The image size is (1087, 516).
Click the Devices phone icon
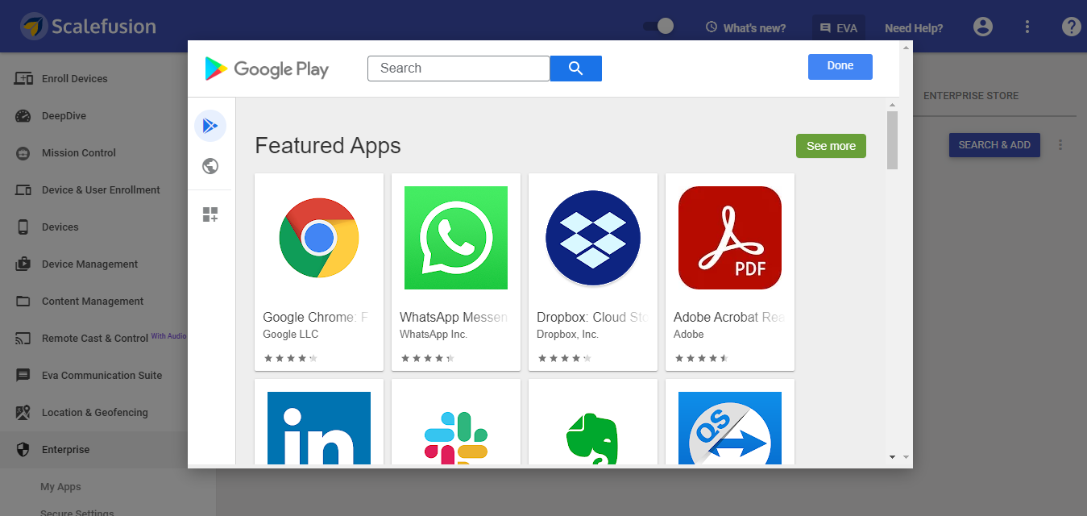pos(23,227)
